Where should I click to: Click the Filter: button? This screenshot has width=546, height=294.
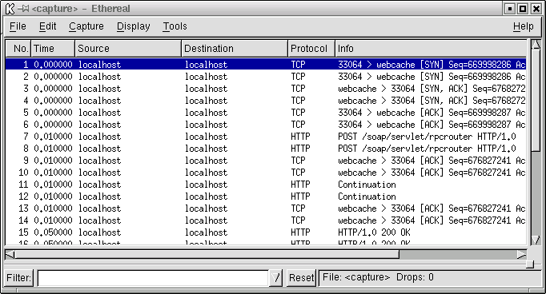tap(18, 278)
